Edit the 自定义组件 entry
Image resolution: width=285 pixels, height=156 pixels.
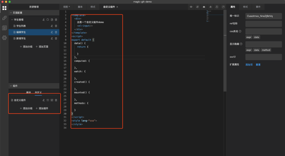[44, 100]
